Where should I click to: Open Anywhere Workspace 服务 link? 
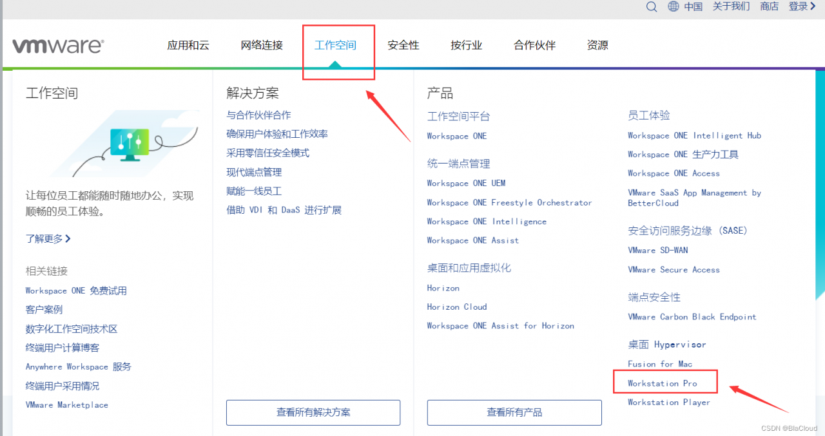tap(79, 367)
